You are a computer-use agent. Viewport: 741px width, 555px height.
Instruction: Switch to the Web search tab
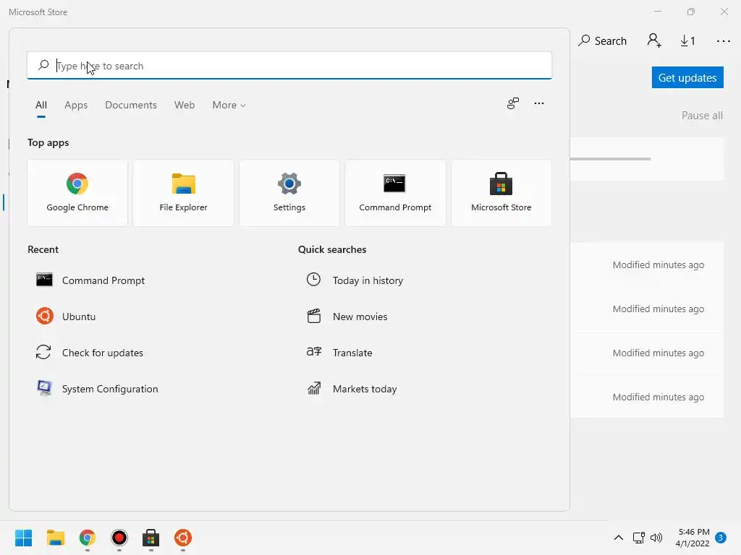point(185,106)
